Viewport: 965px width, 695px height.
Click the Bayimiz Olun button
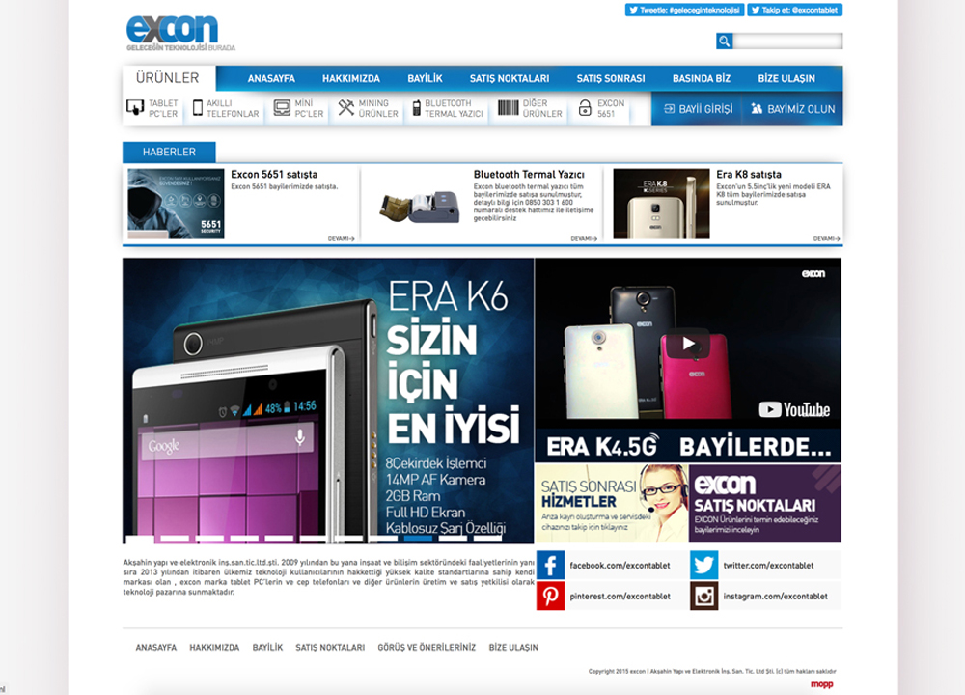coord(792,109)
